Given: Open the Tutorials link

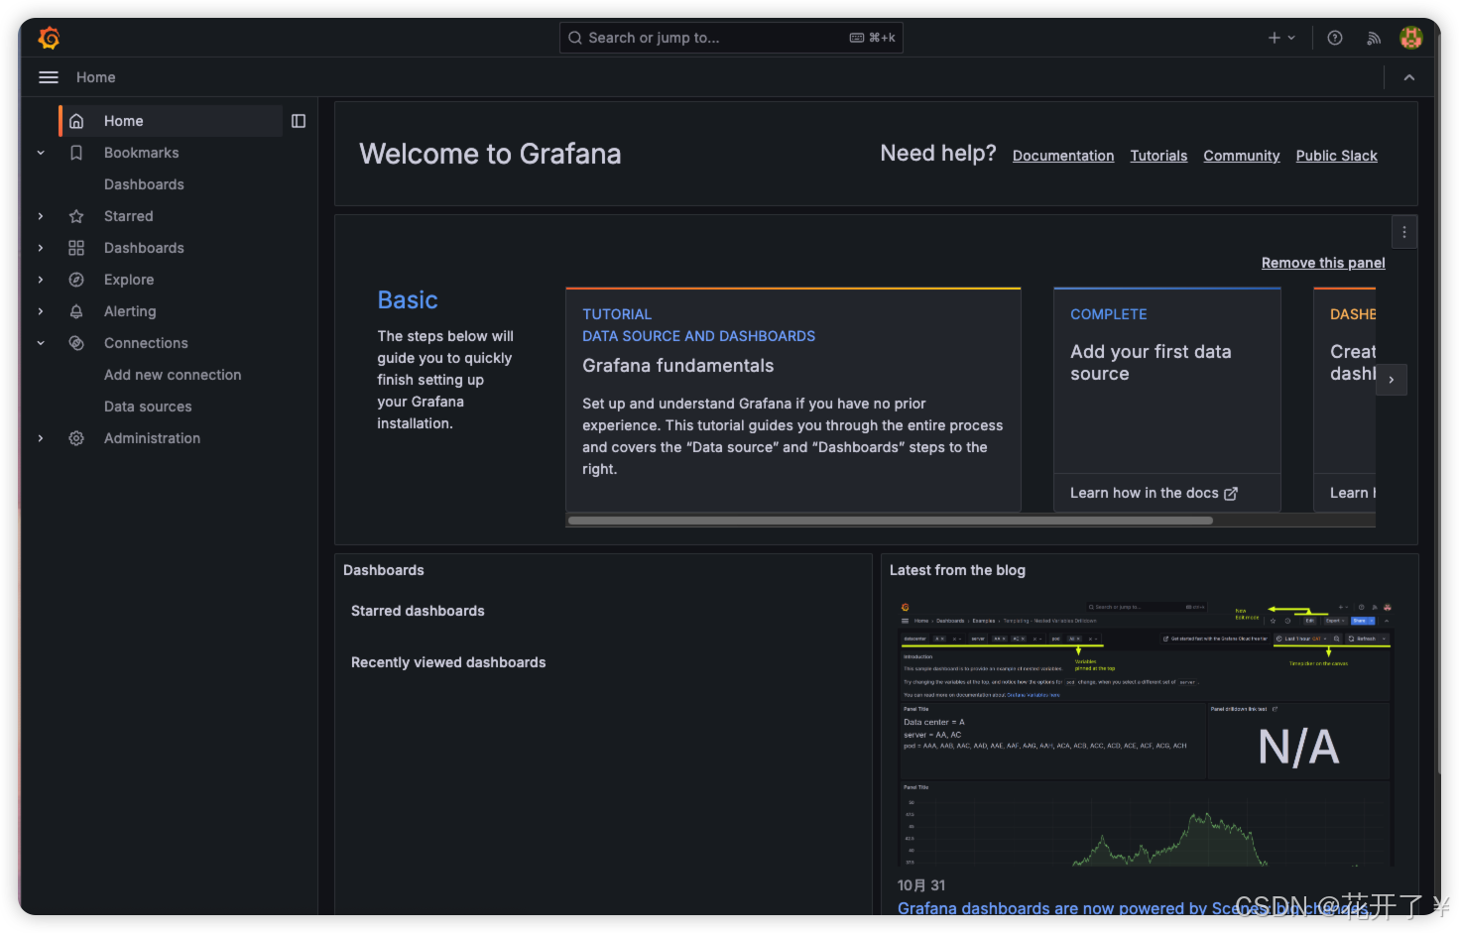Looking at the screenshot, I should (x=1158, y=156).
